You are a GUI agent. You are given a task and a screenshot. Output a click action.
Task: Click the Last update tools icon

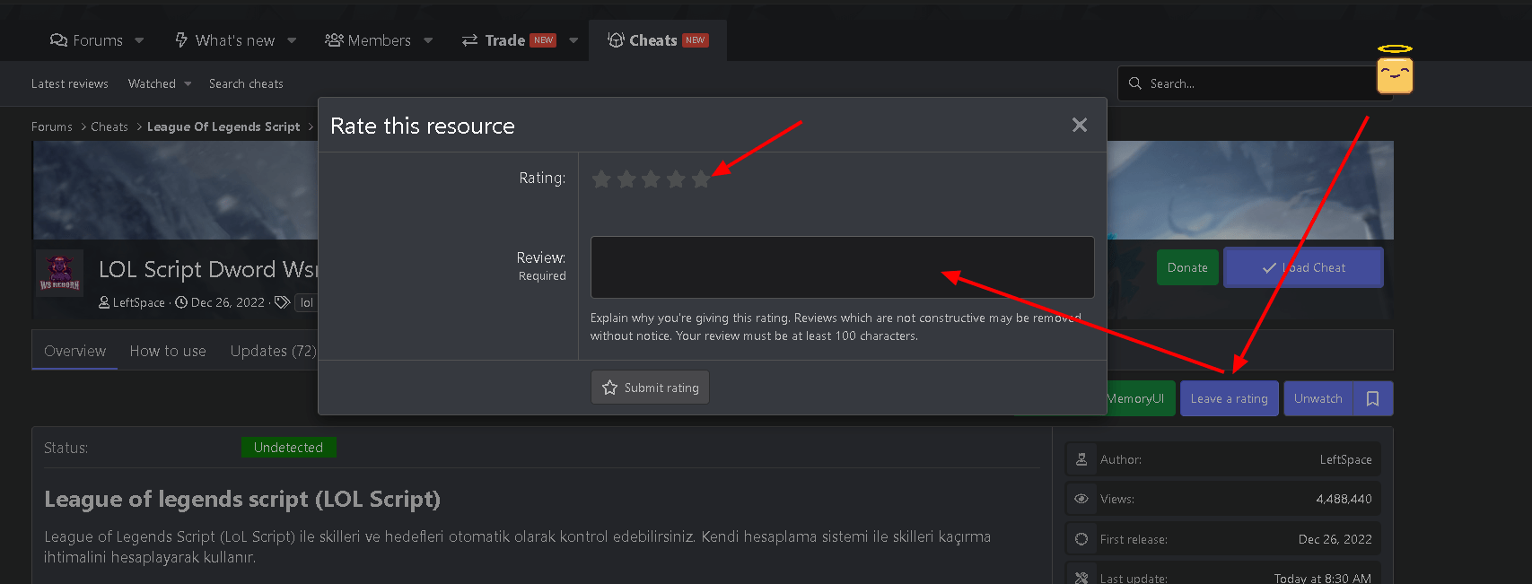click(x=1081, y=579)
